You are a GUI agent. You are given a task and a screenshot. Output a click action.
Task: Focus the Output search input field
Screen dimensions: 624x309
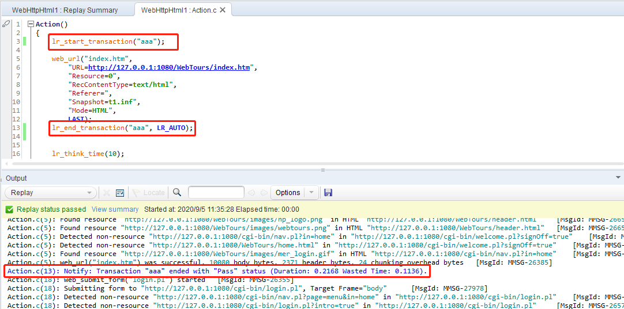(216, 193)
